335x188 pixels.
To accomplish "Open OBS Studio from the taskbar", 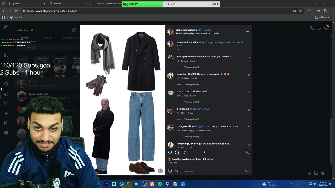I will [x=144, y=184].
